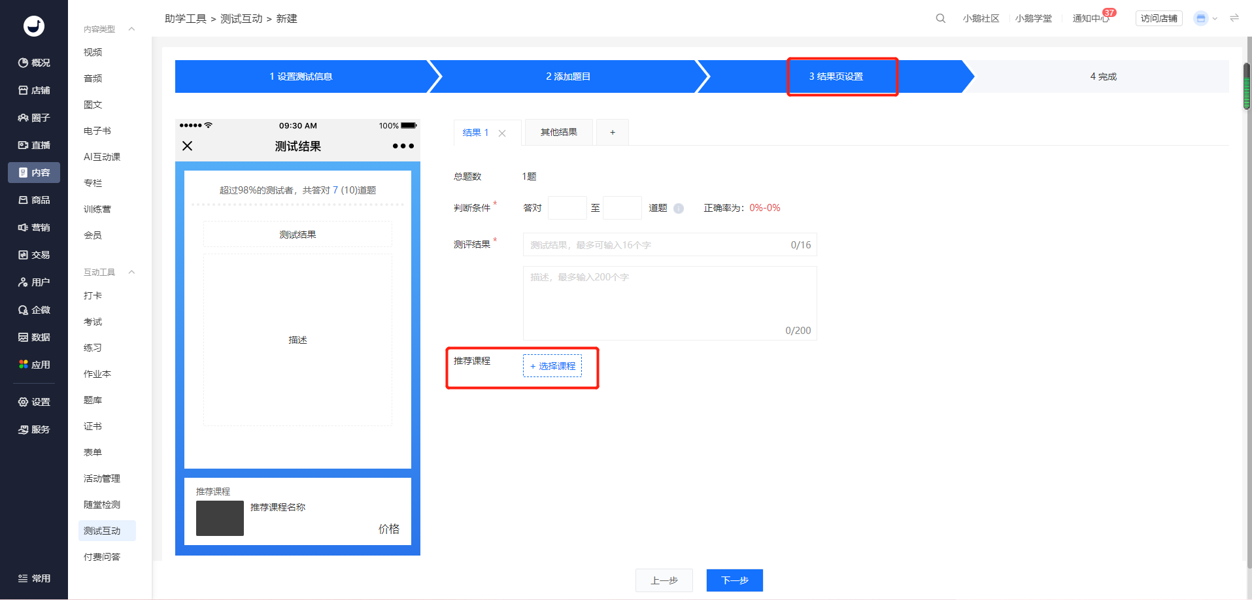Collapse the 互动工具 section
This screenshot has width=1252, height=600.
pyautogui.click(x=131, y=272)
